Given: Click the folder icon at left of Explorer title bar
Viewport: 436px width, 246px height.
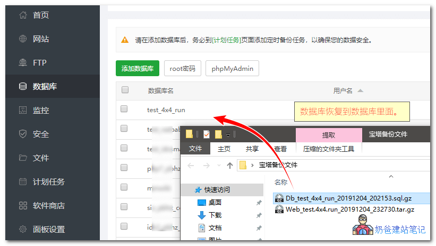Looking at the screenshot, I should click(x=190, y=134).
